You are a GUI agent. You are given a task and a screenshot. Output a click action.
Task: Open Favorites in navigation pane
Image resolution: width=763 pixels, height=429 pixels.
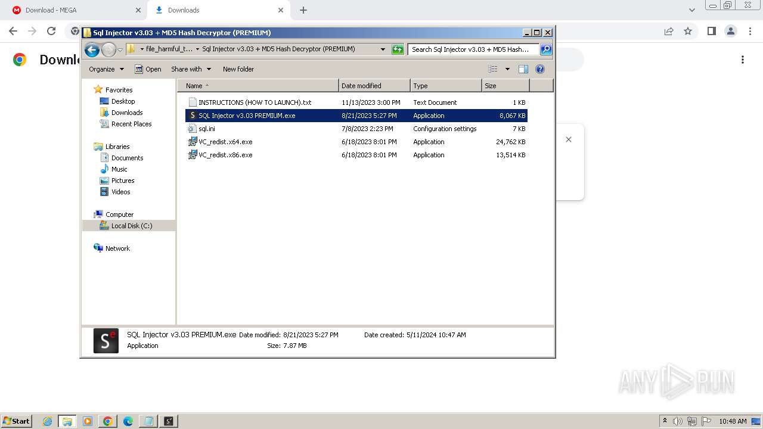coord(119,90)
